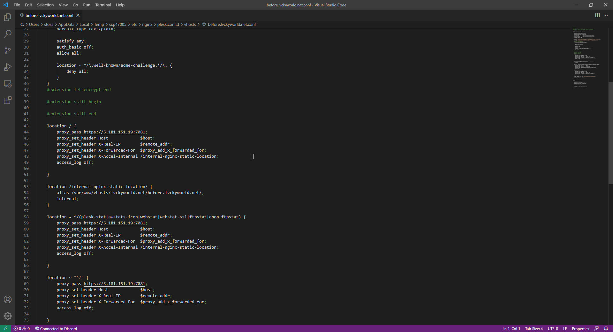
Task: Change the Tab Size: 4 indentation setting
Action: click(x=534, y=328)
